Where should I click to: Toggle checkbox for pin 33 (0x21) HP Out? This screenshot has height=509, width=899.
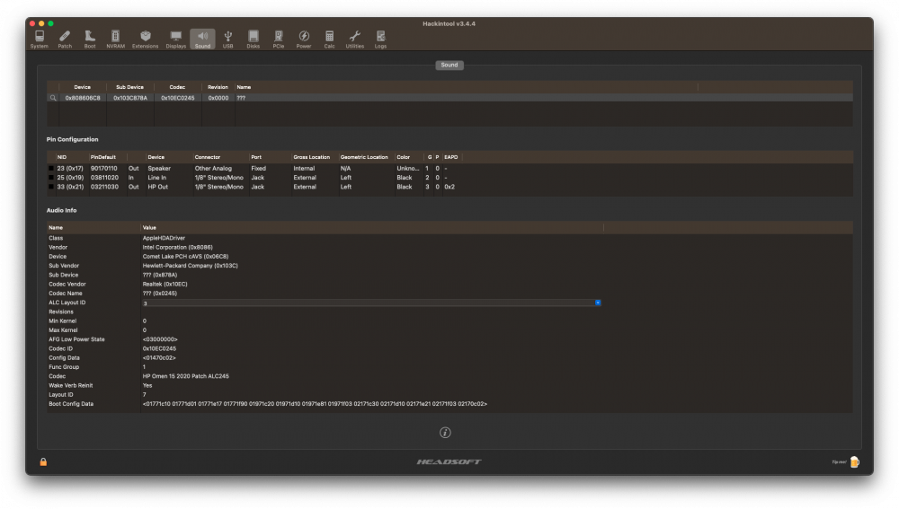[51, 188]
